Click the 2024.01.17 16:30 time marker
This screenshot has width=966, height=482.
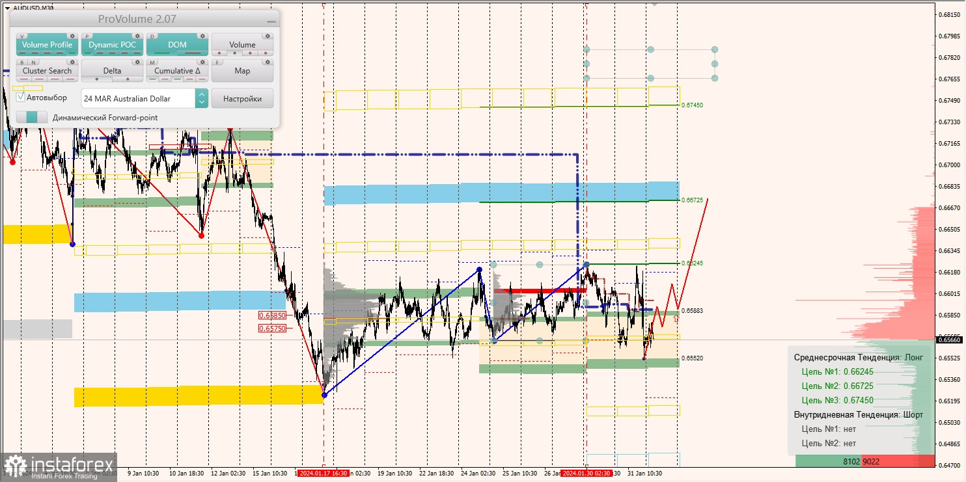[x=323, y=474]
